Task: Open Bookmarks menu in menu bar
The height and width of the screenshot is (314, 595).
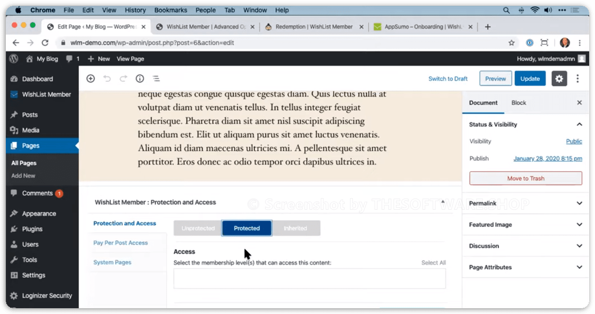Action: point(171,10)
